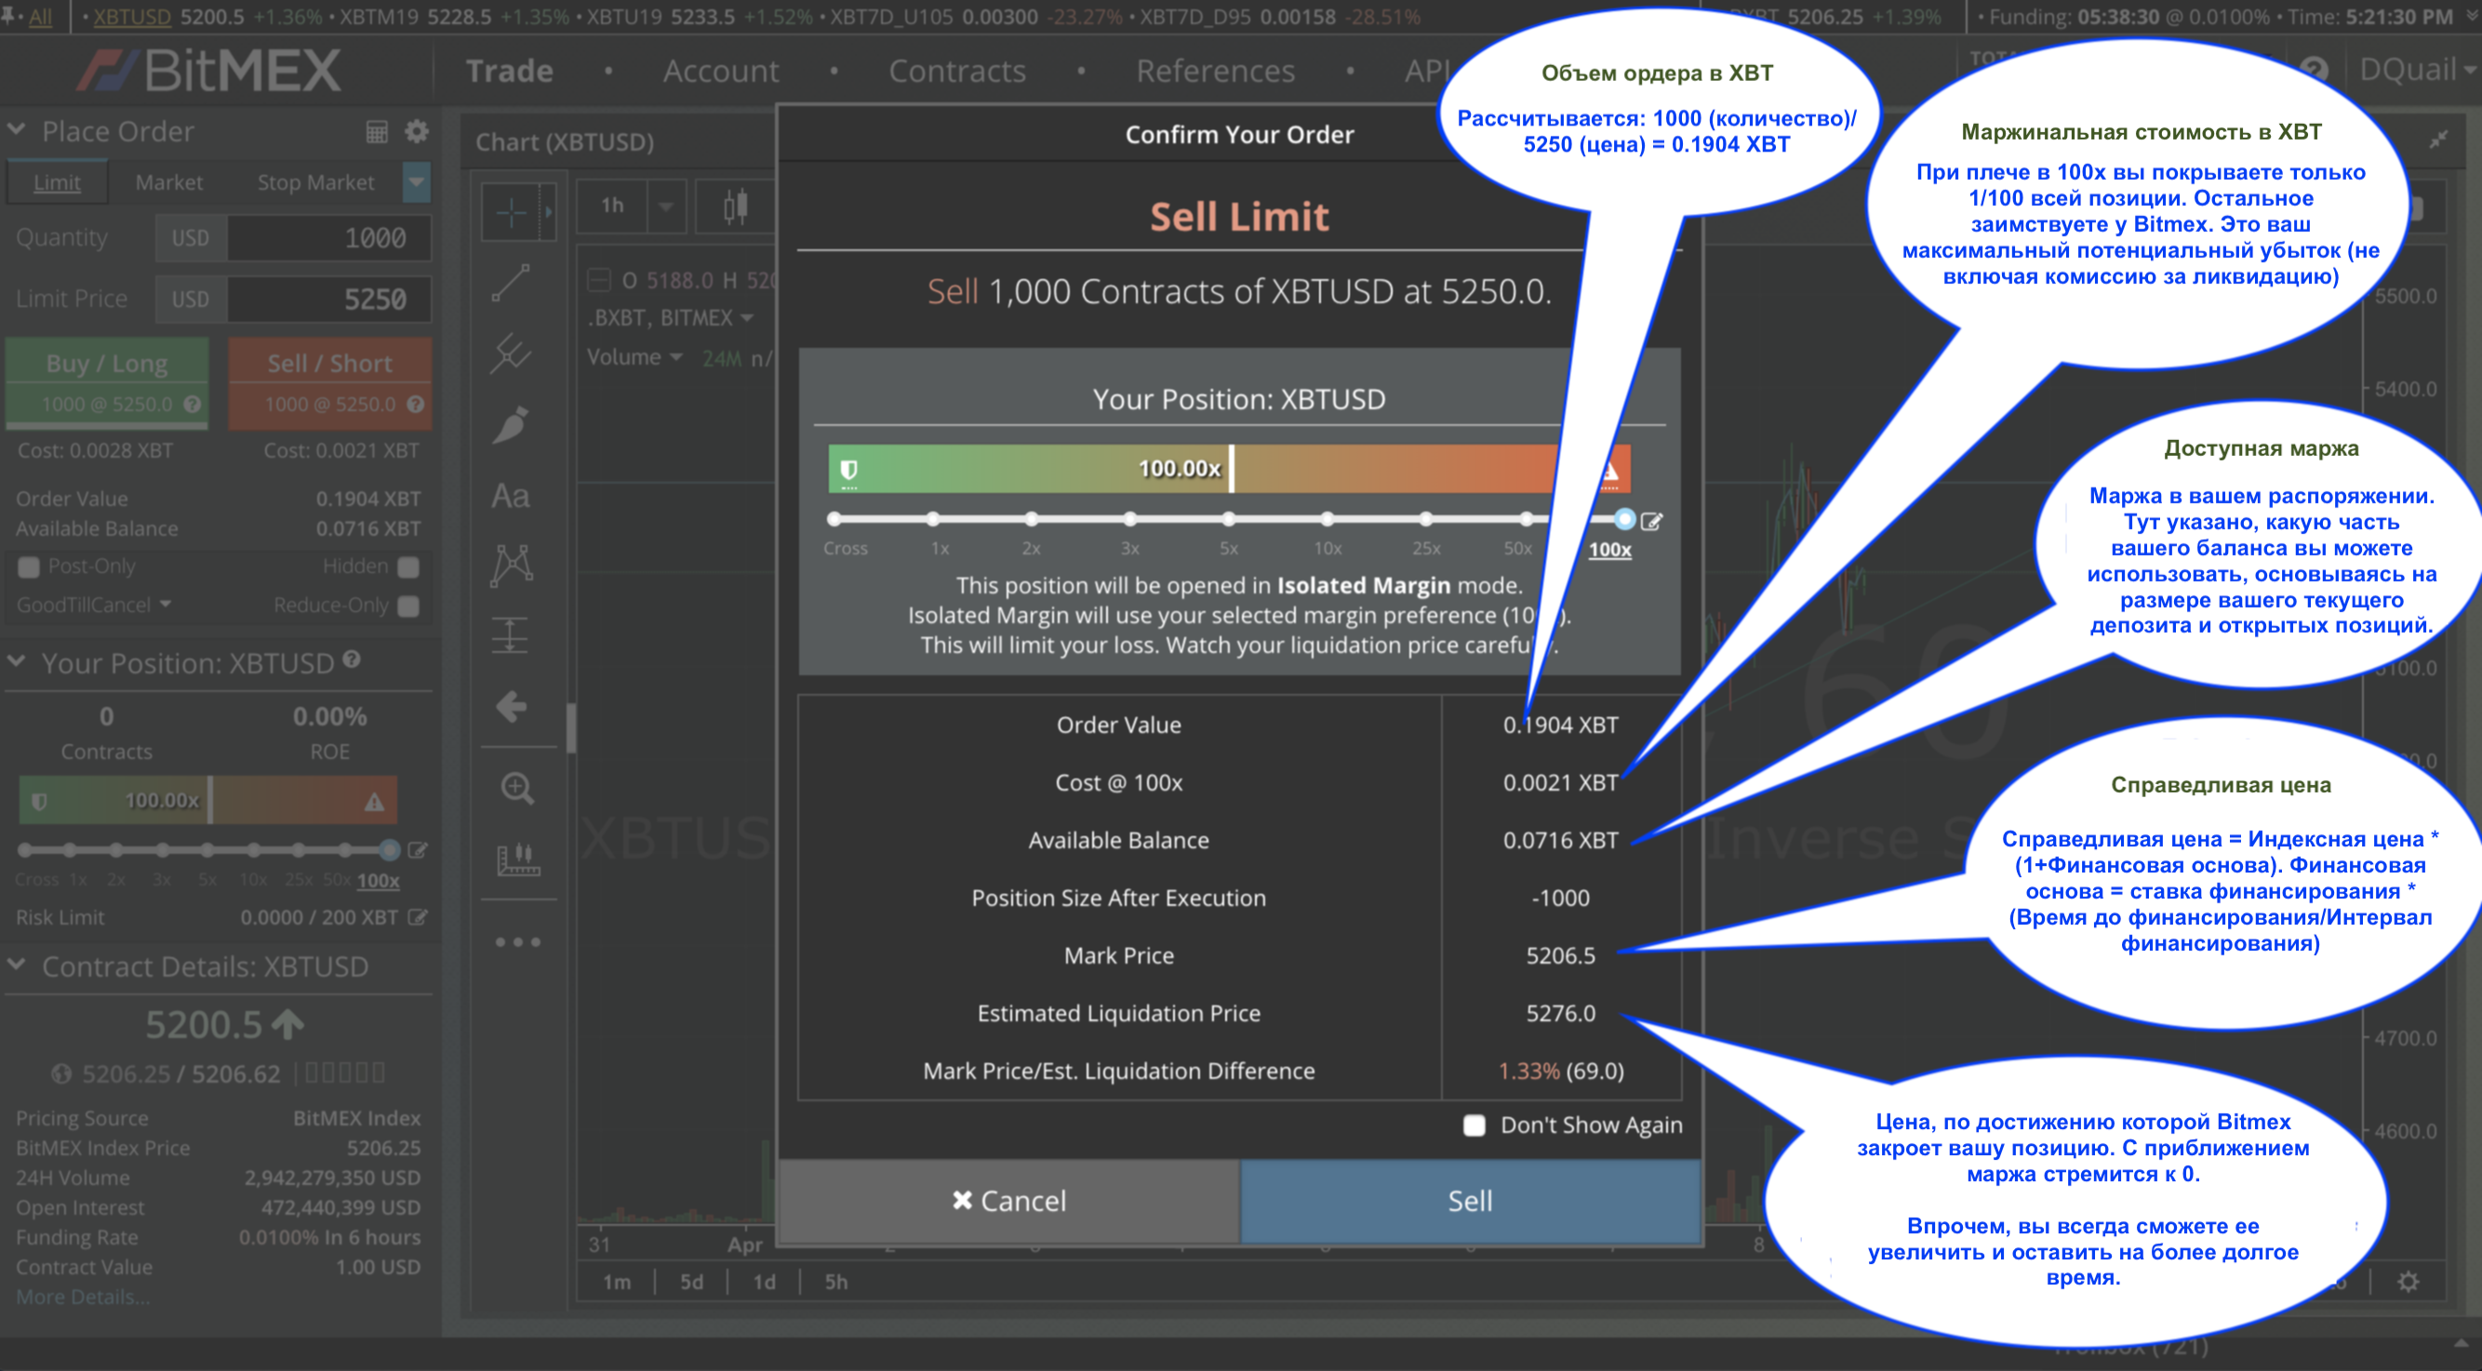Select the long/short position measure tool
The width and height of the screenshot is (2482, 1371).
pos(511,636)
